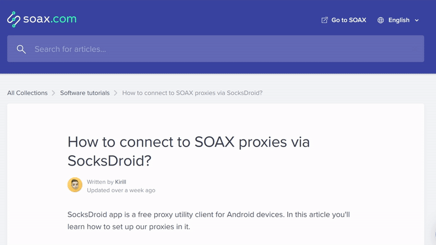Click Kirill's author avatar

[75, 185]
